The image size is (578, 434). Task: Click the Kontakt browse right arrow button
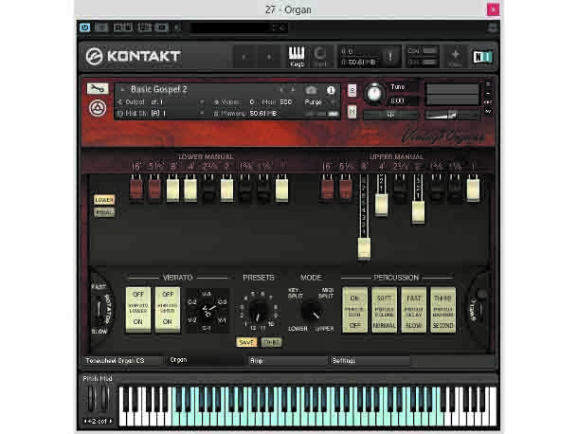tap(269, 57)
